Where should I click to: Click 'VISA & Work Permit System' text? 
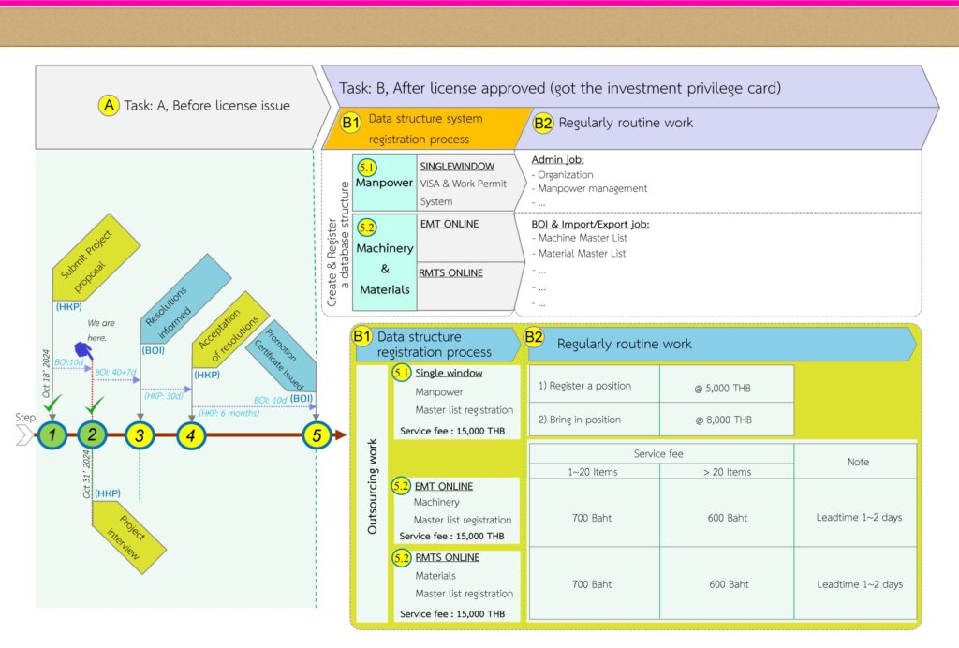[x=463, y=192]
